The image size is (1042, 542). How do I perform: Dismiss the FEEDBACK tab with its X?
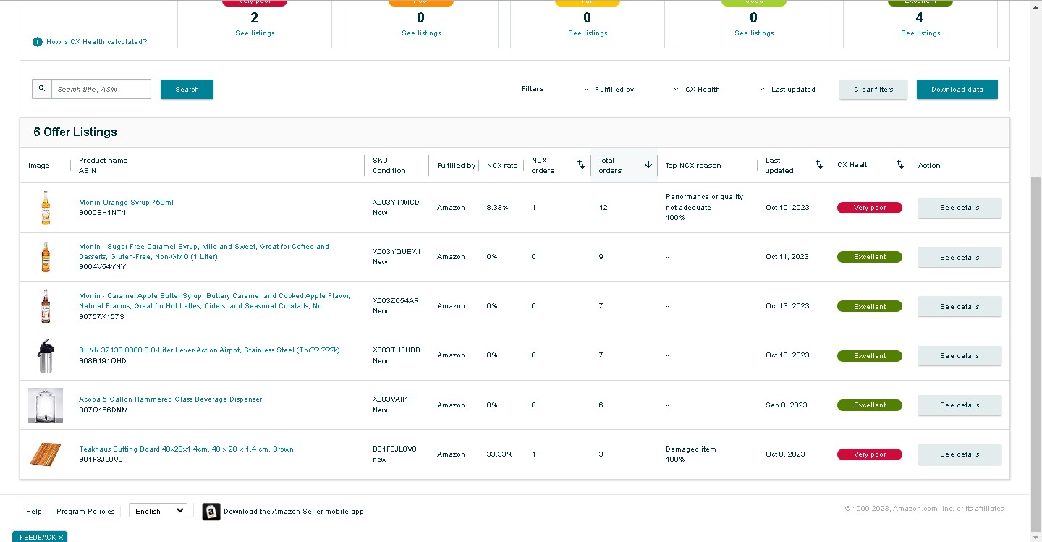[x=61, y=538]
